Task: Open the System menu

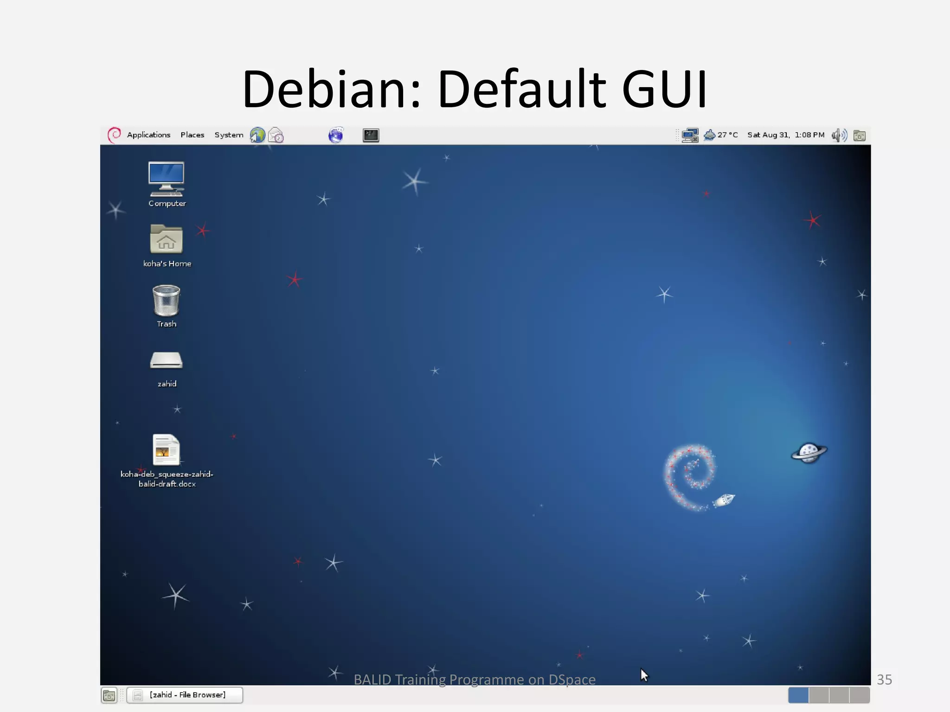Action: click(229, 135)
